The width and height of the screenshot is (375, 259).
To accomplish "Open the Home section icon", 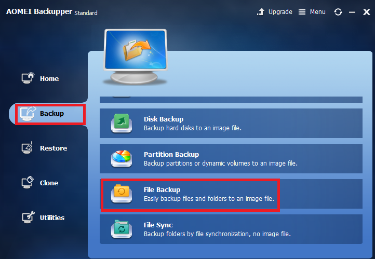I will tap(28, 78).
